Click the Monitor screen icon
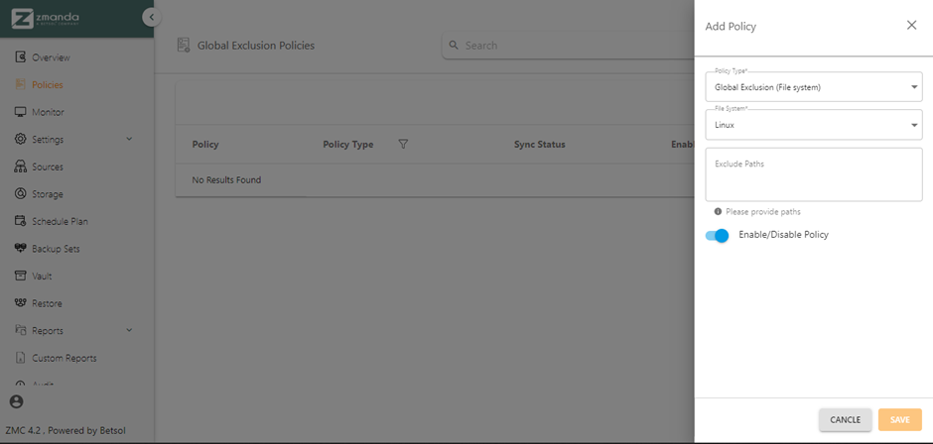The width and height of the screenshot is (933, 444). [20, 112]
